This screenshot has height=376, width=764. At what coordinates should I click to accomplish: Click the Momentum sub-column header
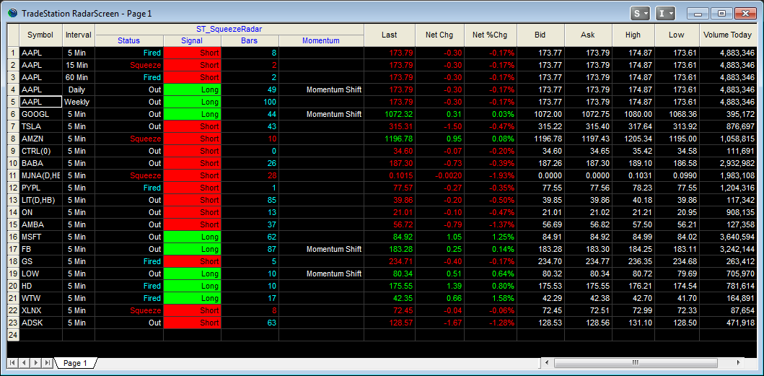pyautogui.click(x=321, y=41)
